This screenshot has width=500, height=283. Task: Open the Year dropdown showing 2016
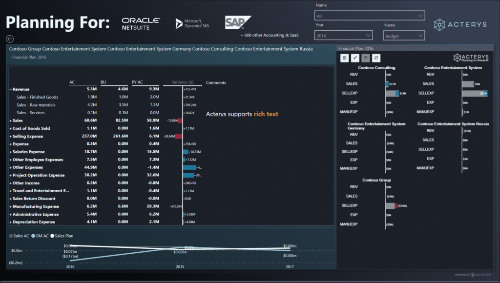click(344, 36)
